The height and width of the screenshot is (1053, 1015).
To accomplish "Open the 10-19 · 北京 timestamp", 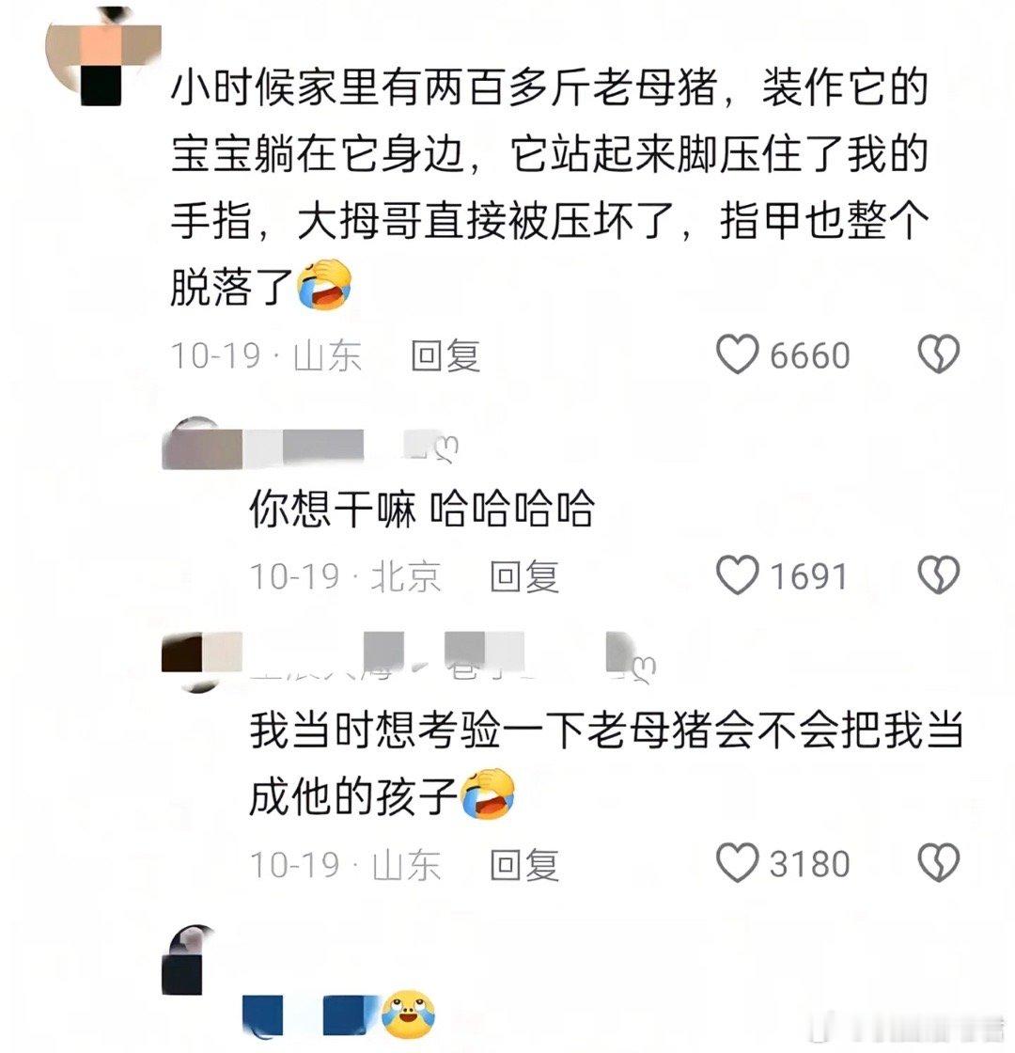I will 345,576.
